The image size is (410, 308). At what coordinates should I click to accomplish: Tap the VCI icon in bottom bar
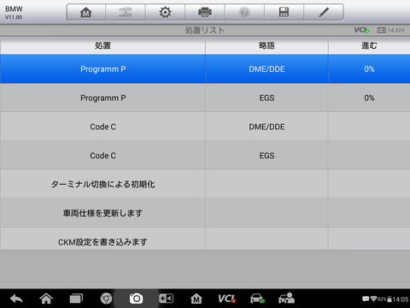(226, 299)
